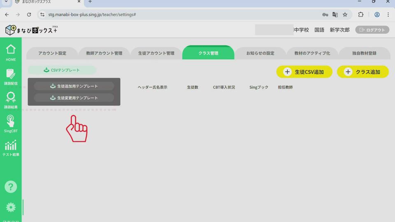The height and width of the screenshot is (222, 395).
Task: Open テスト結果 chart icon
Action: [x=11, y=148]
